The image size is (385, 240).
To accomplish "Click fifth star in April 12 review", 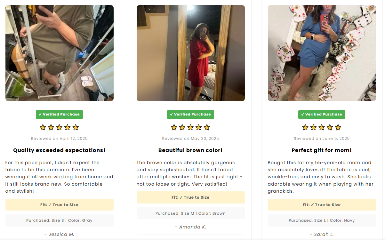I will (x=76, y=128).
